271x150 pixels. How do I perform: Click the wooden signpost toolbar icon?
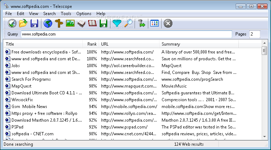click(59, 23)
